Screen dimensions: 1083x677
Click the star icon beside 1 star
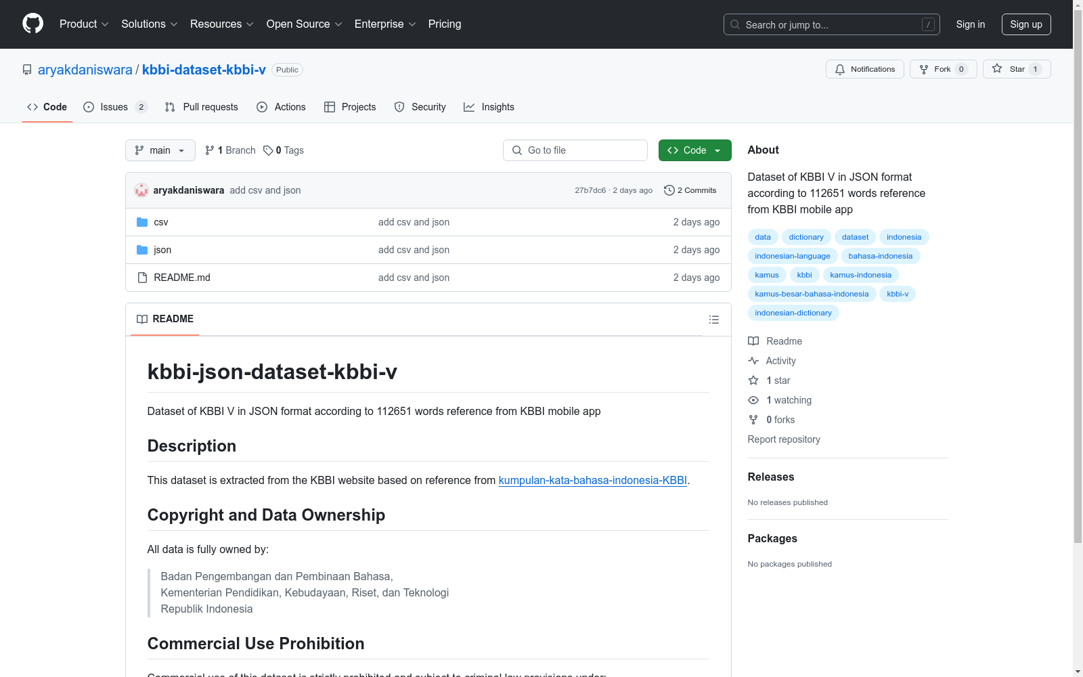pos(753,380)
